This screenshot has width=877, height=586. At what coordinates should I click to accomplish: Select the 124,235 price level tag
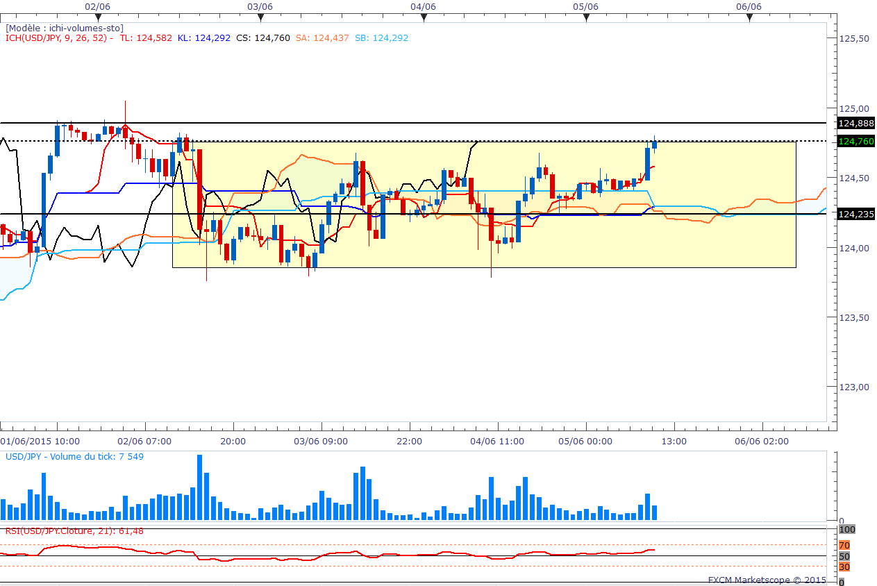tap(855, 215)
